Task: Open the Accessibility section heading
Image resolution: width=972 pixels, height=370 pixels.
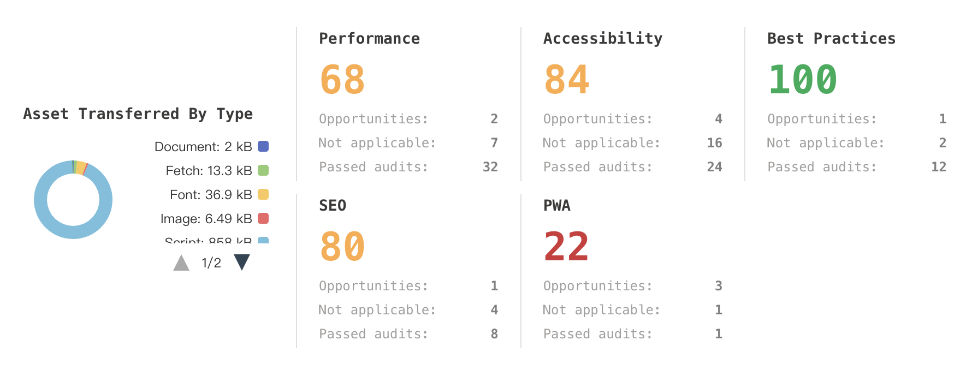Action: point(602,38)
